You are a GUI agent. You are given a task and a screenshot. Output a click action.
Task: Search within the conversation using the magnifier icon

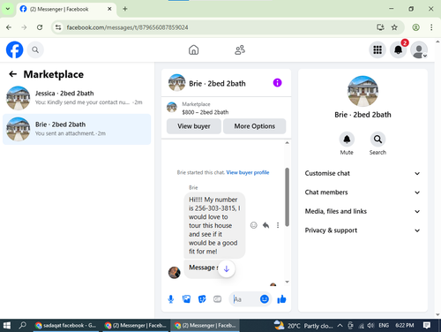377,140
